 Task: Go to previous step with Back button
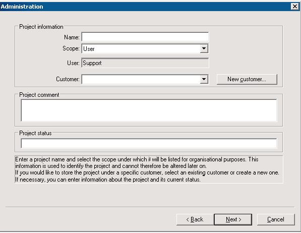tap(195, 219)
